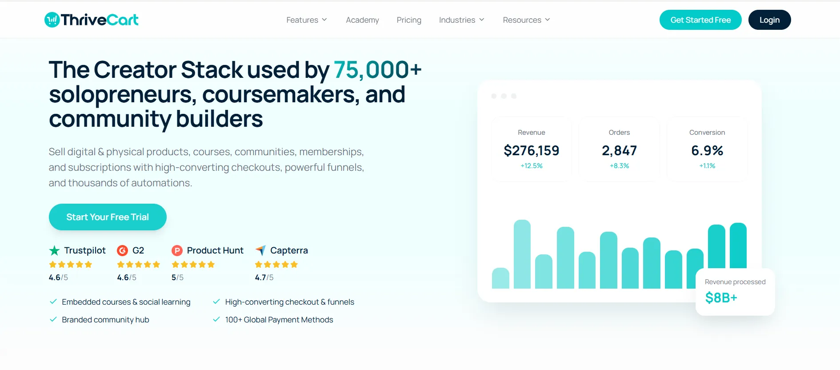Click the Capterra arrow logo icon
Viewport: 840px width, 370px height.
[260, 250]
